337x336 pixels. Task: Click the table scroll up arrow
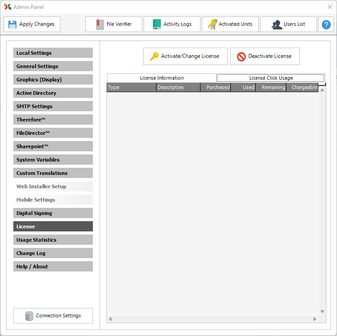coord(322,90)
